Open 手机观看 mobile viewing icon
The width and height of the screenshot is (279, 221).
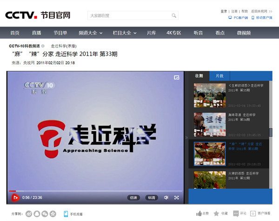pos(66,214)
